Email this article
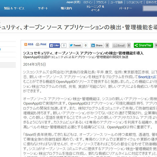 pos(119,45)
